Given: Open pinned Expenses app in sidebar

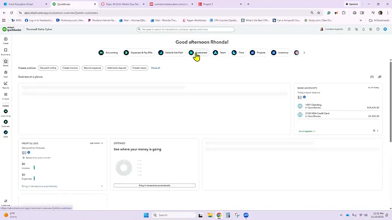Looking at the screenshot, I should point(5,123).
